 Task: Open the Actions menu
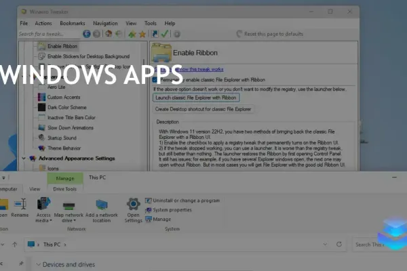(43, 23)
